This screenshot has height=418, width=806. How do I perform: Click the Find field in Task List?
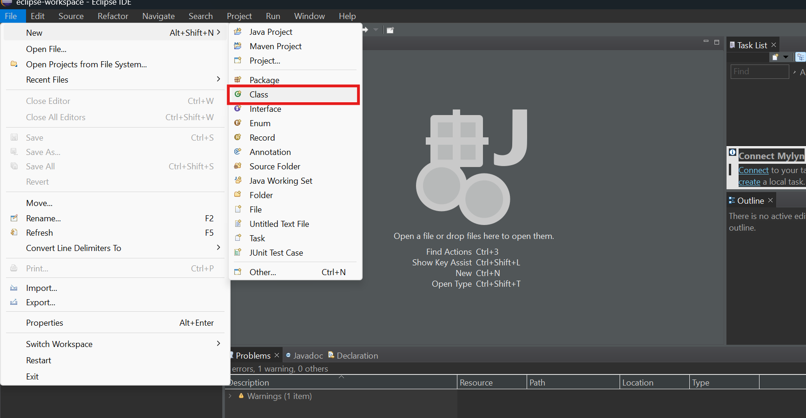pyautogui.click(x=760, y=71)
